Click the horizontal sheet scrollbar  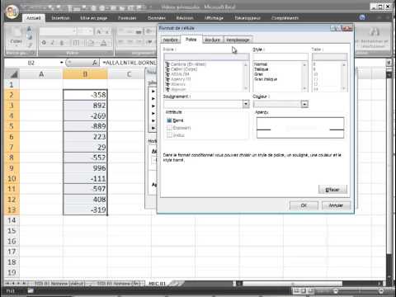292,283
